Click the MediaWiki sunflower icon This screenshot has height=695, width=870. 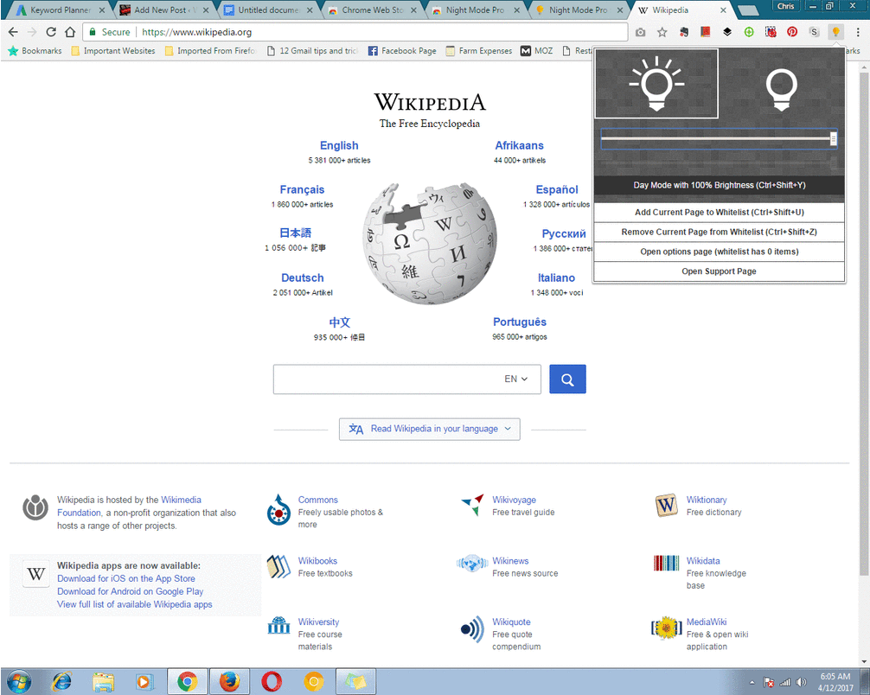[666, 628]
